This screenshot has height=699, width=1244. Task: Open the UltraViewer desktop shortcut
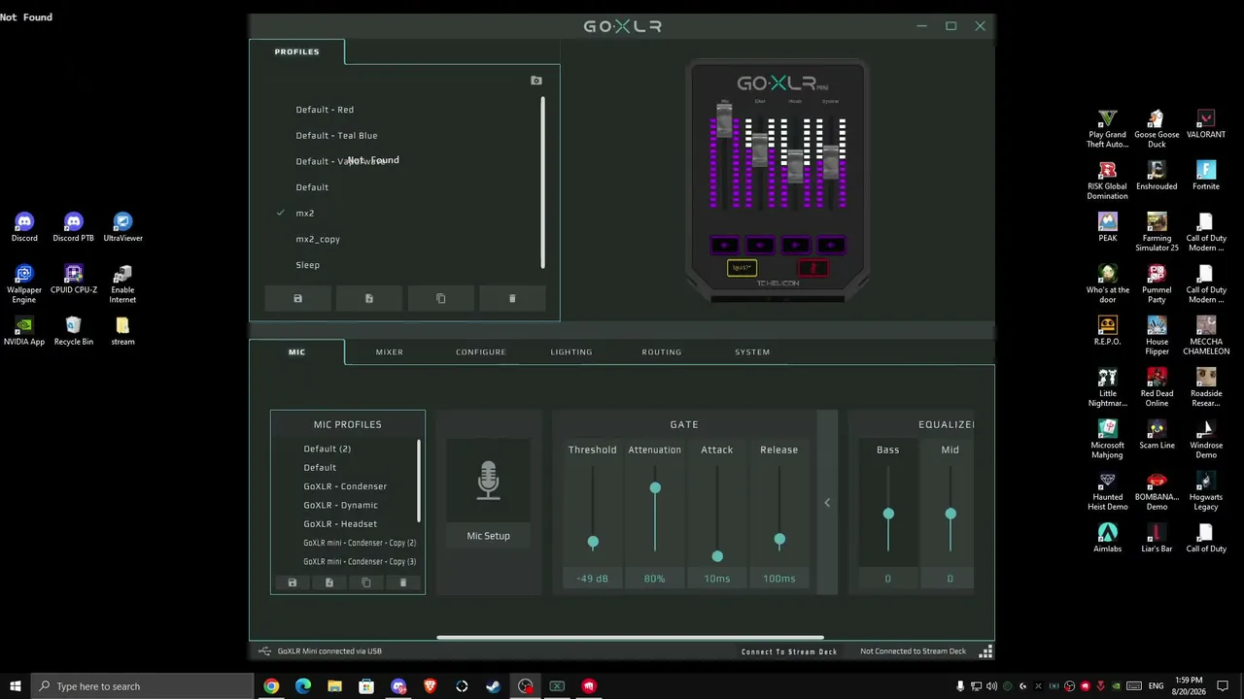pyautogui.click(x=122, y=227)
